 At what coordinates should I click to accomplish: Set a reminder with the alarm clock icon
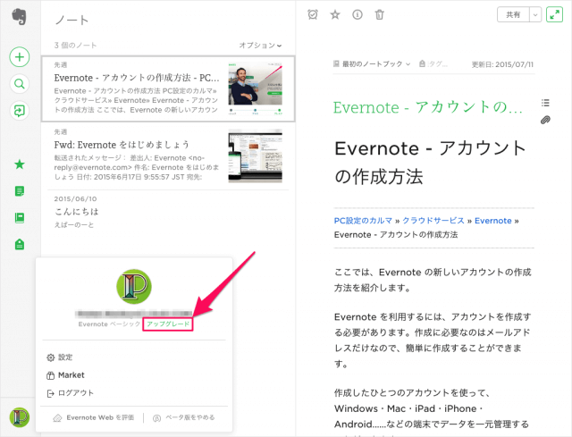click(x=312, y=14)
